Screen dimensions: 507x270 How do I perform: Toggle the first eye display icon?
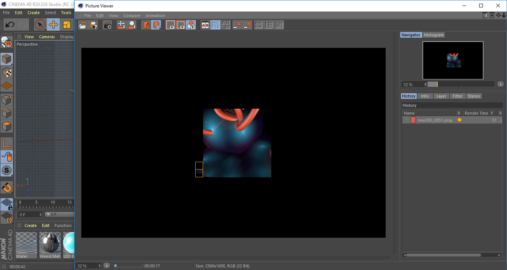click(170, 25)
